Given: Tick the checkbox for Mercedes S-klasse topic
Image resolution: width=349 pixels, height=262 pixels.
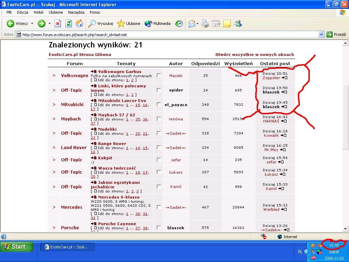Looking at the screenshot, I should click(x=159, y=207).
